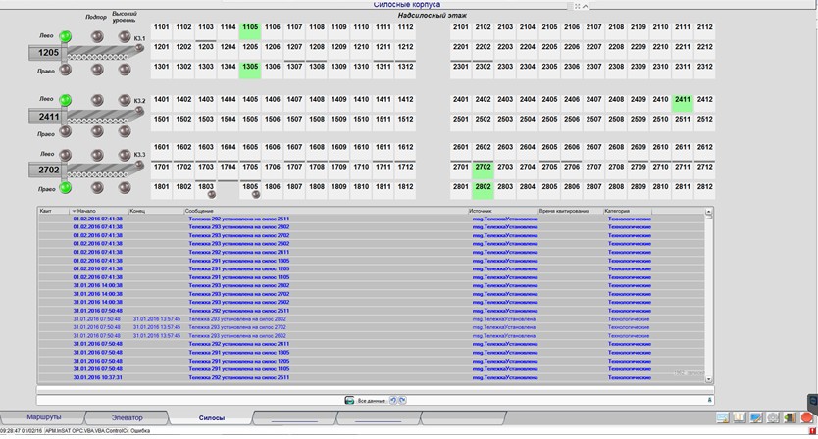Viewport: 818px width, 439px height.
Task: Sort the event log by Начало column
Action: tap(98, 211)
